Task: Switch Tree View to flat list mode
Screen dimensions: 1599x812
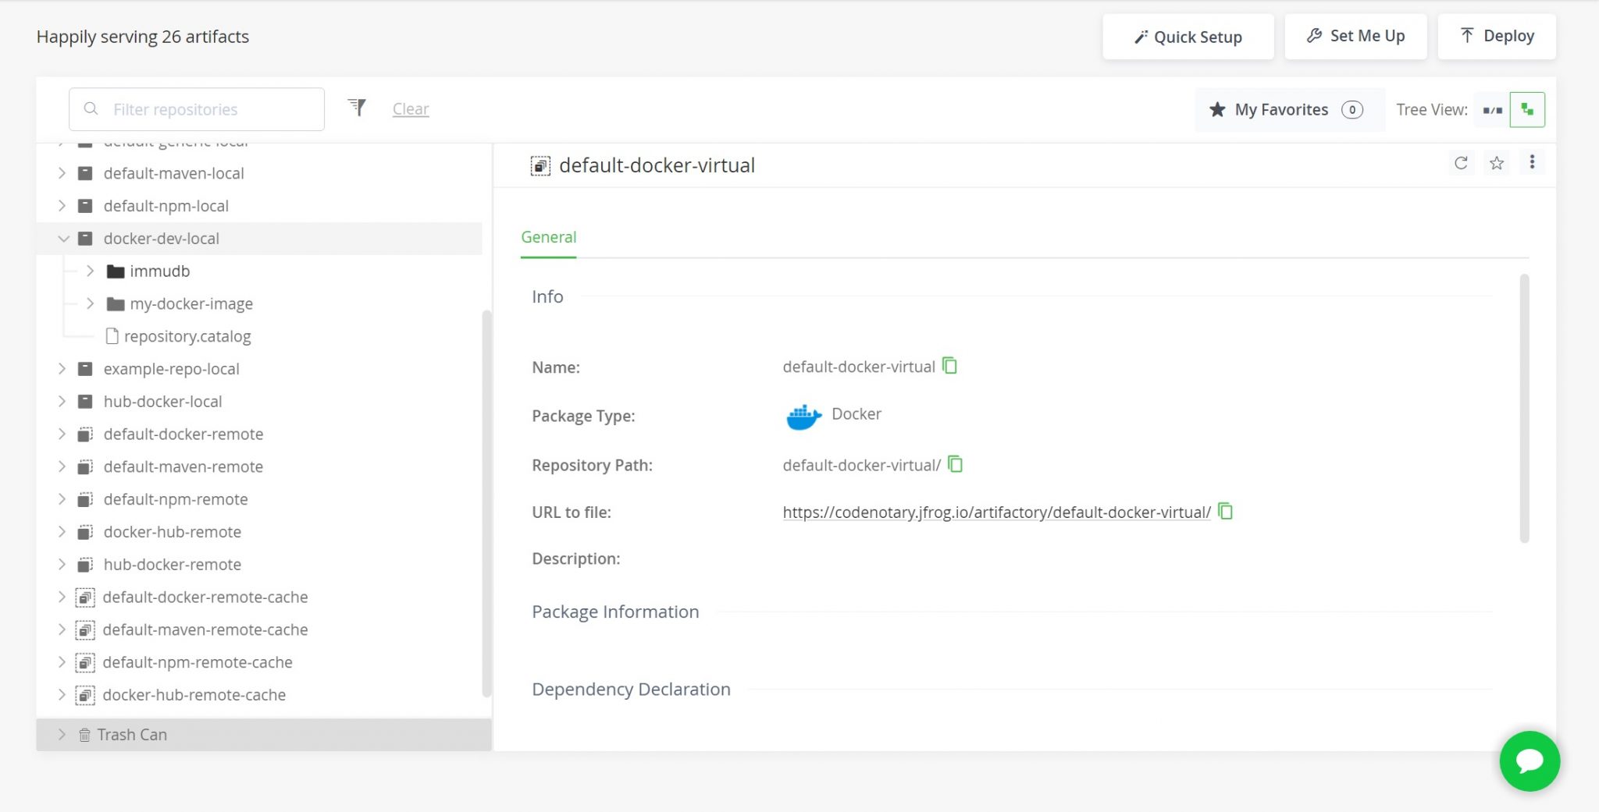Action: (x=1492, y=109)
